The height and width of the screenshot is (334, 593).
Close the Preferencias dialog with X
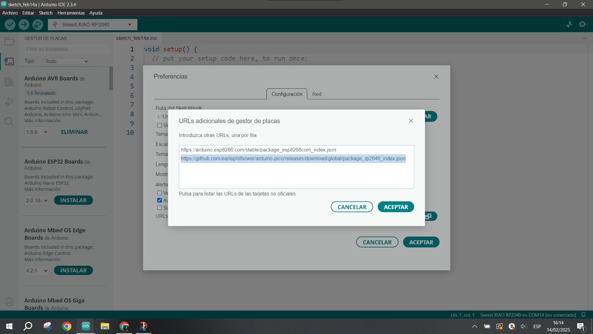click(x=436, y=76)
